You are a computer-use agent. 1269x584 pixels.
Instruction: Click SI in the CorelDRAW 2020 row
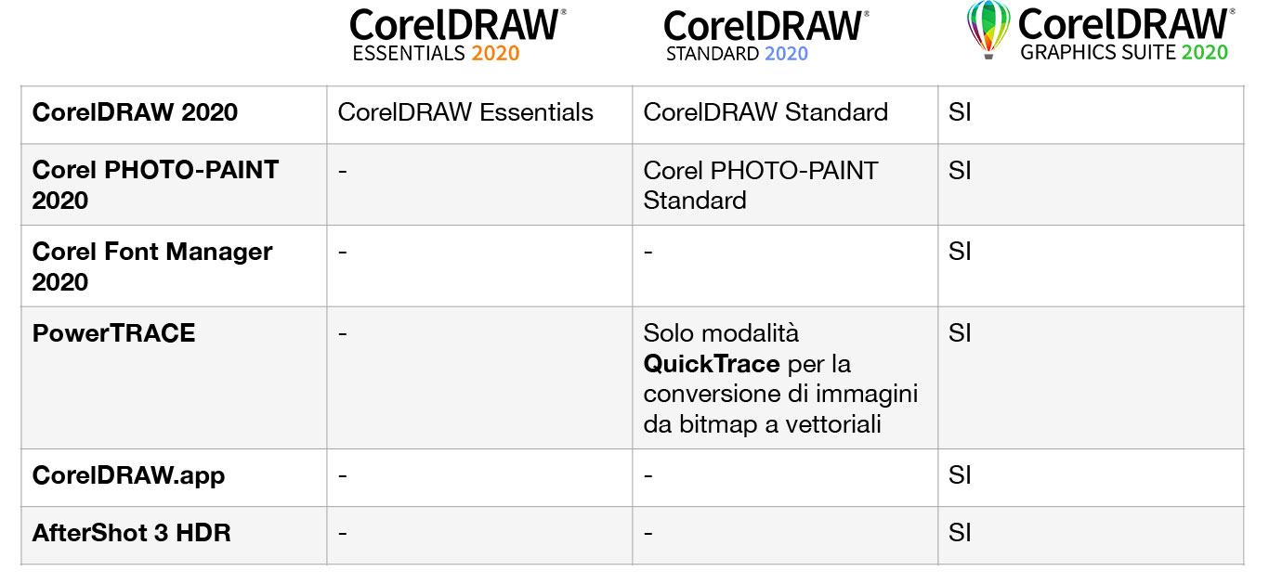[x=960, y=112]
